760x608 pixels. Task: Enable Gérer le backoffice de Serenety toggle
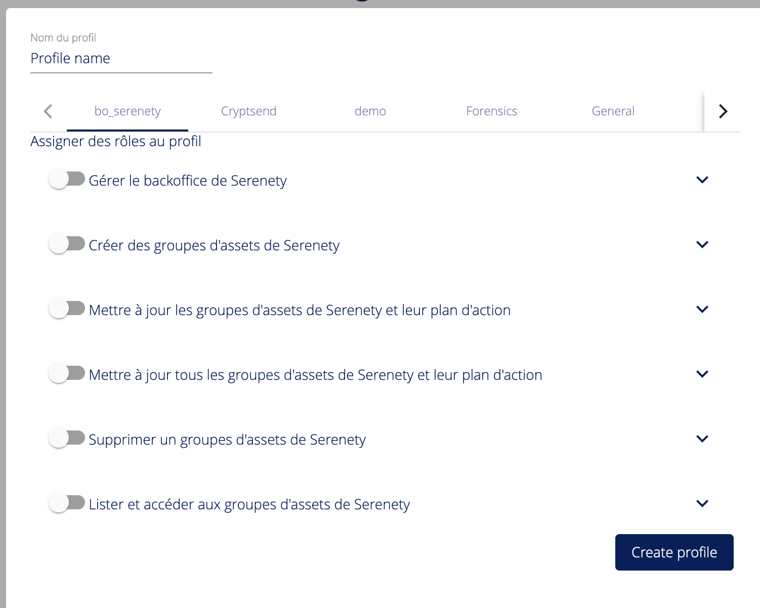(66, 179)
